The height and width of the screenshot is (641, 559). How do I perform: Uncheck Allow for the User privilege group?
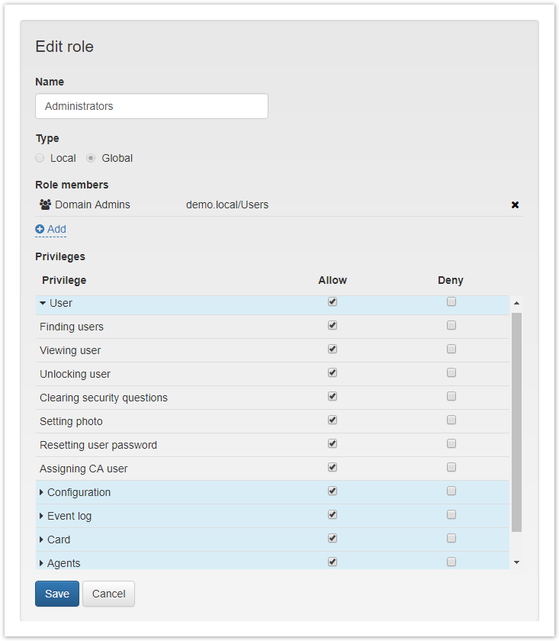[332, 301]
